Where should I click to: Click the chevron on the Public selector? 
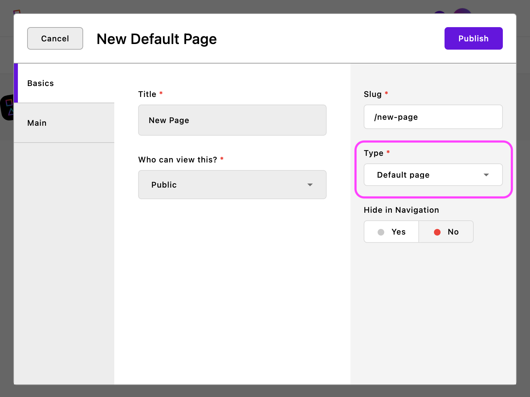point(310,185)
